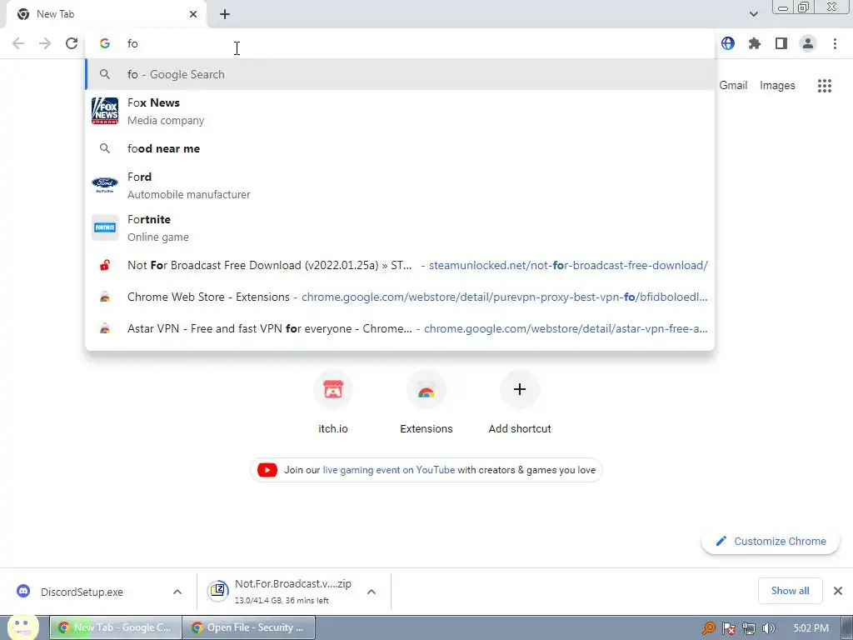Open the itch.io shortcut
This screenshot has height=640, width=853.
333,403
